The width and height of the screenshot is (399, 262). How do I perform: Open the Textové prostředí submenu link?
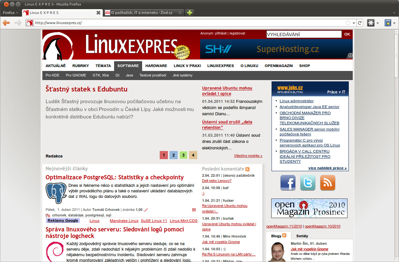pos(153,75)
